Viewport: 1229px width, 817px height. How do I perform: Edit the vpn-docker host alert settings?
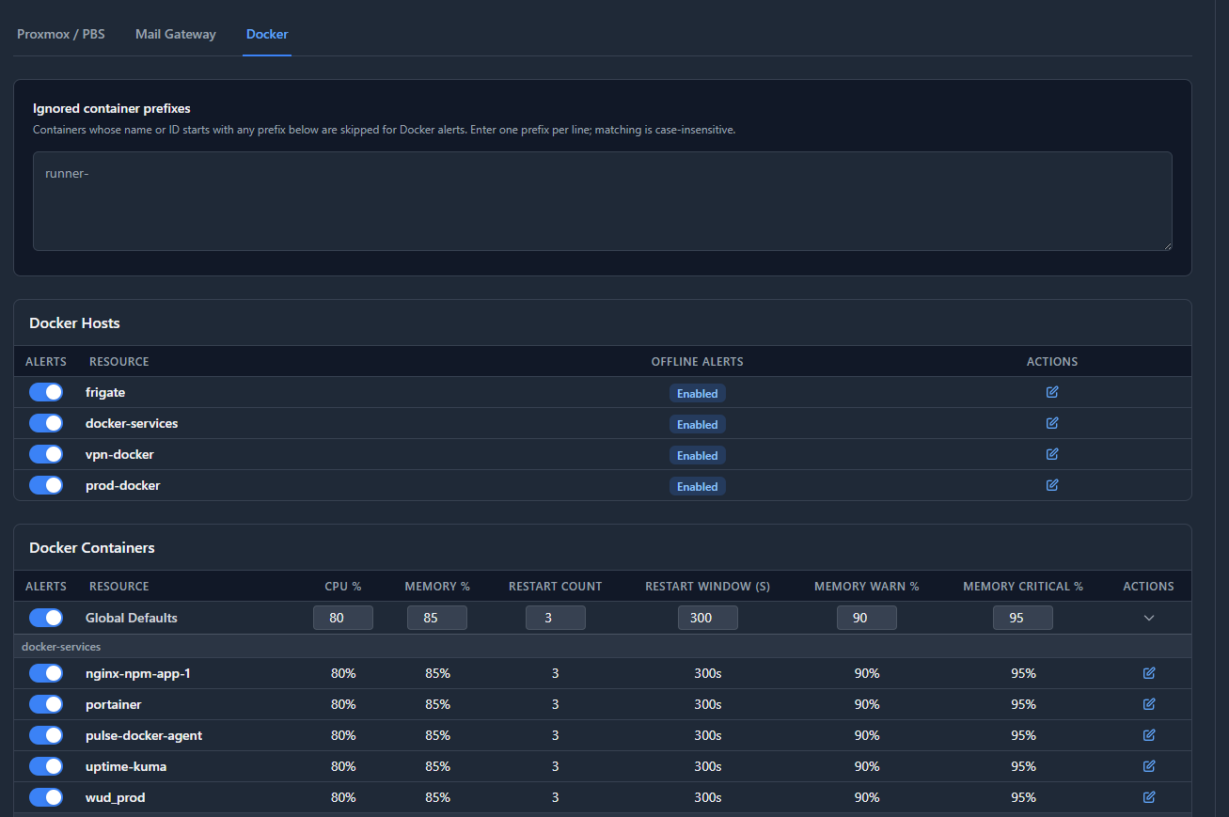[1052, 454]
